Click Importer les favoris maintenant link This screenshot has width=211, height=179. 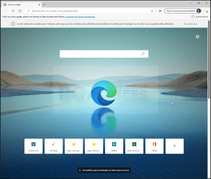(80, 17)
